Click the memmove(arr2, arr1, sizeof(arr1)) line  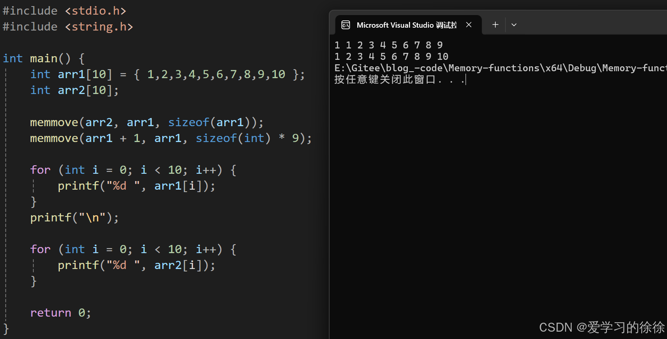(147, 122)
